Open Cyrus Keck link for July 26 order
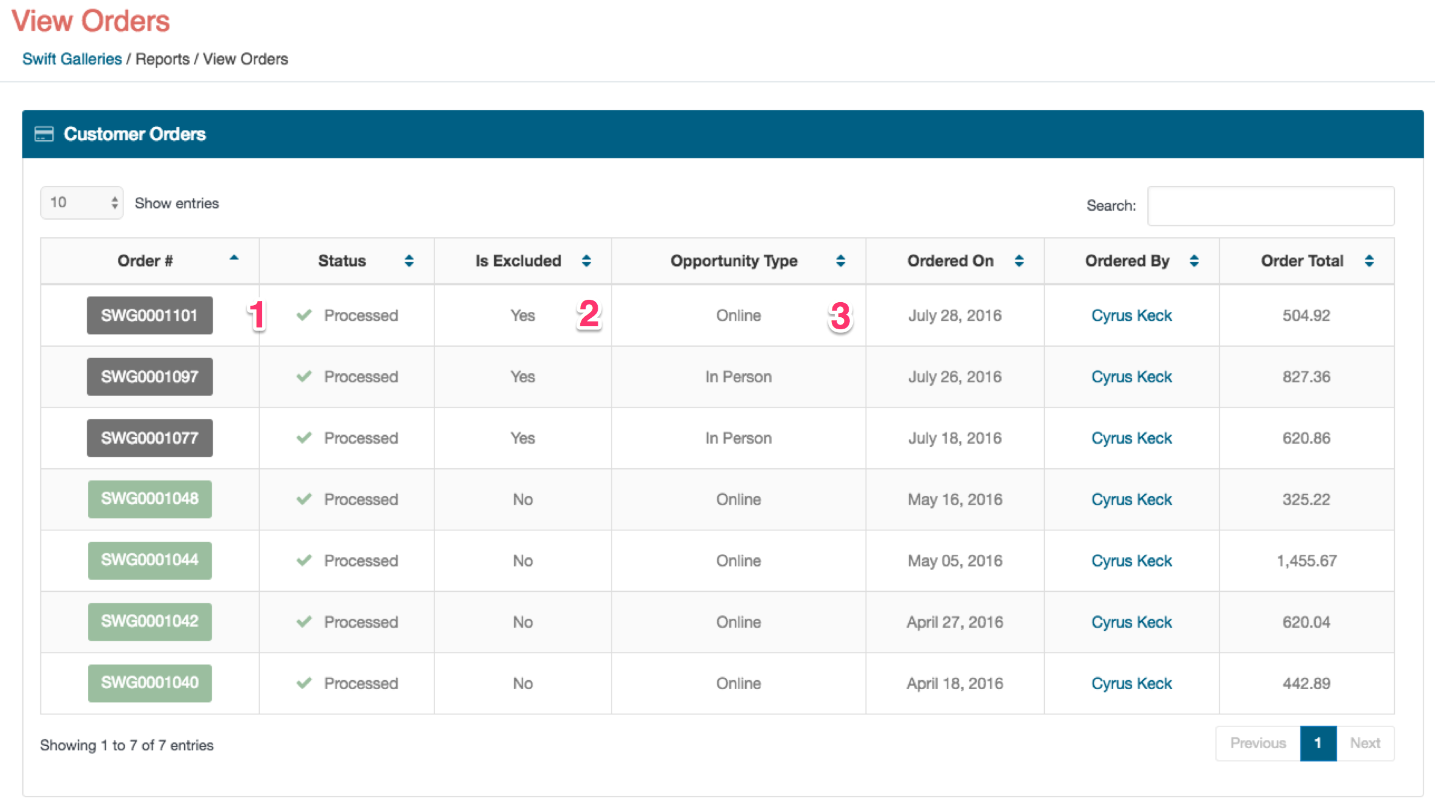1435x809 pixels. (x=1132, y=377)
